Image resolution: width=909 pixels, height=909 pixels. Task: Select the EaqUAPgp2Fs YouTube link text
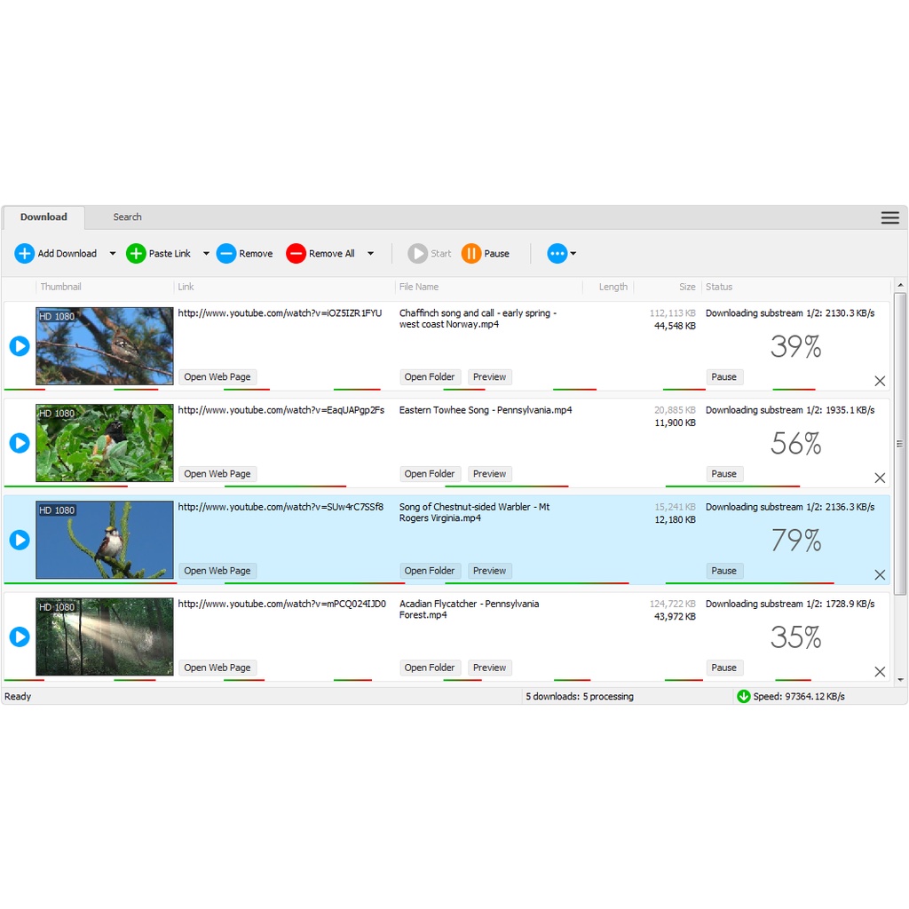click(281, 410)
